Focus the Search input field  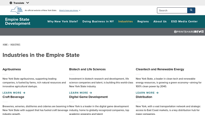[172, 10]
